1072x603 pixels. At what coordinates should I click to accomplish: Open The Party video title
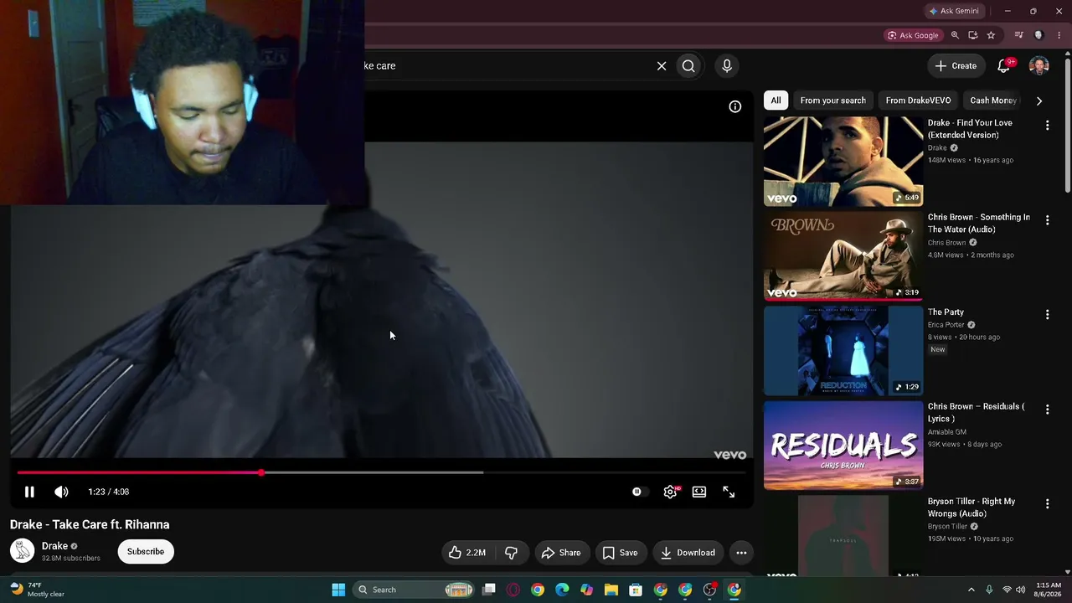(x=946, y=312)
